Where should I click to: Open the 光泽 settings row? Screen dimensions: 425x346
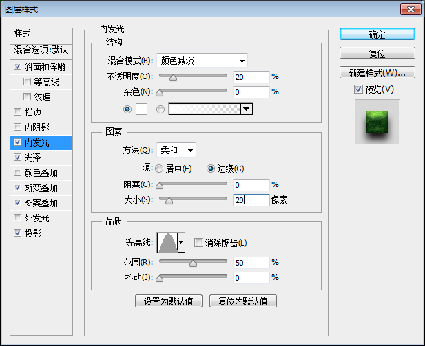click(x=41, y=158)
